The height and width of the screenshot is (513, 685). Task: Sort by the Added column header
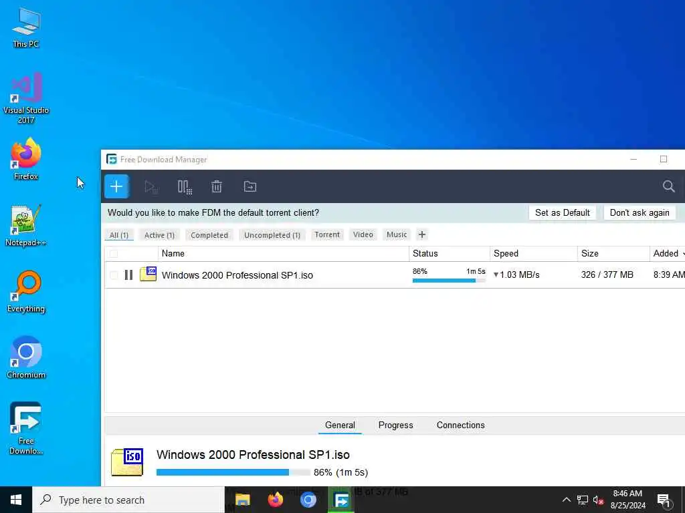668,253
